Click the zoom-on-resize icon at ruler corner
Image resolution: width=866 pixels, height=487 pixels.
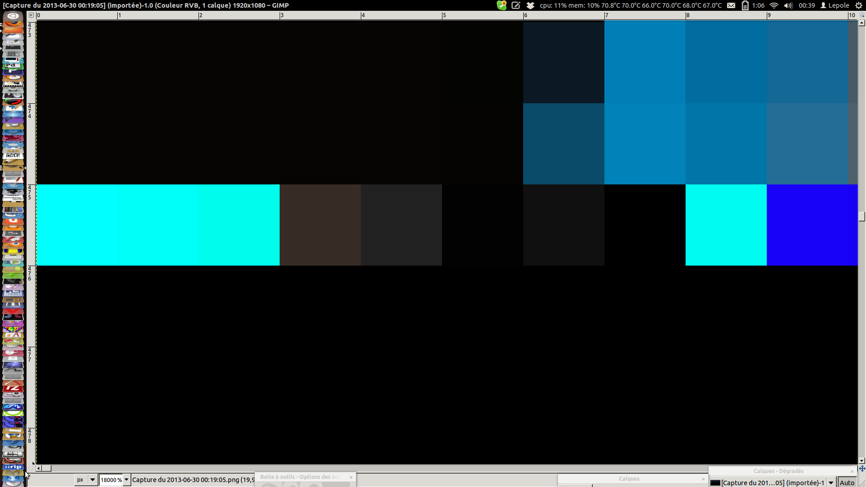[x=861, y=15]
